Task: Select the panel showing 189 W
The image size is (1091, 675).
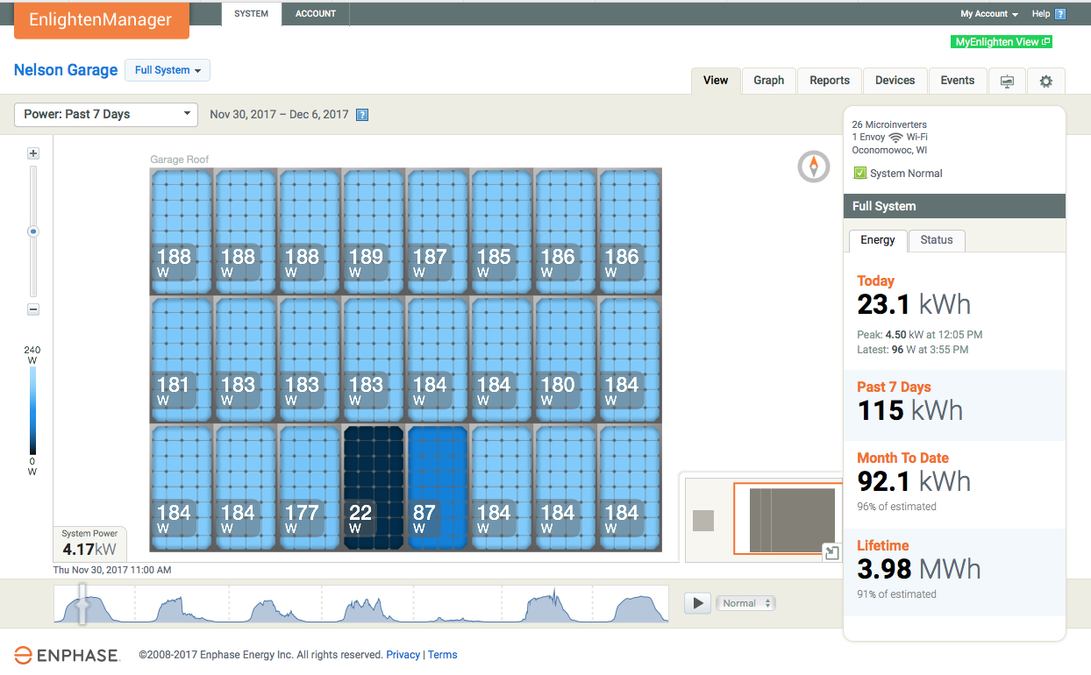Action: coord(374,232)
